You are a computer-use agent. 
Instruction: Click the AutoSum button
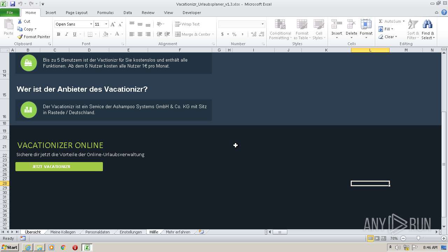coord(390,21)
